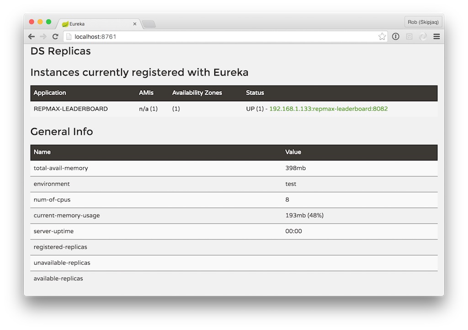This screenshot has height=330, width=468.
Task: Click the test environment value
Action: coord(290,184)
